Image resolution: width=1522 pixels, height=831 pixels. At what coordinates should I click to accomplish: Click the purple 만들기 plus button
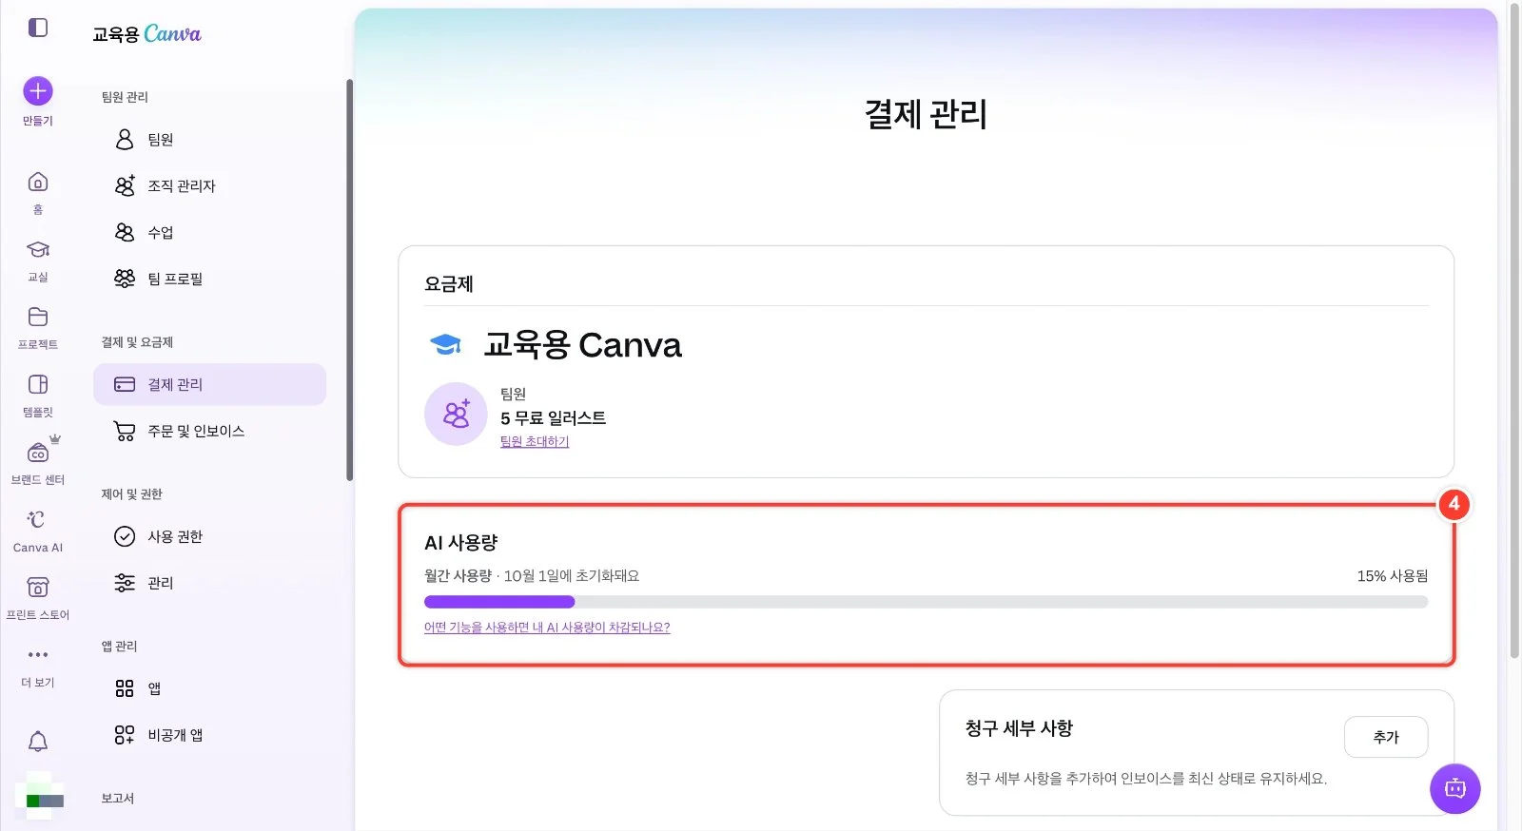pyautogui.click(x=38, y=91)
